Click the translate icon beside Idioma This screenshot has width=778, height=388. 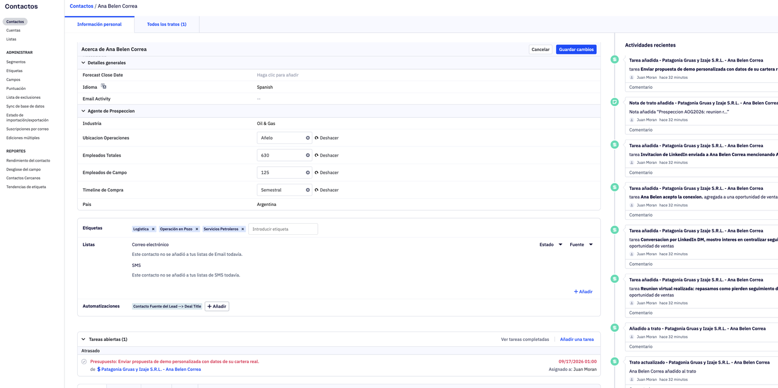(x=103, y=87)
